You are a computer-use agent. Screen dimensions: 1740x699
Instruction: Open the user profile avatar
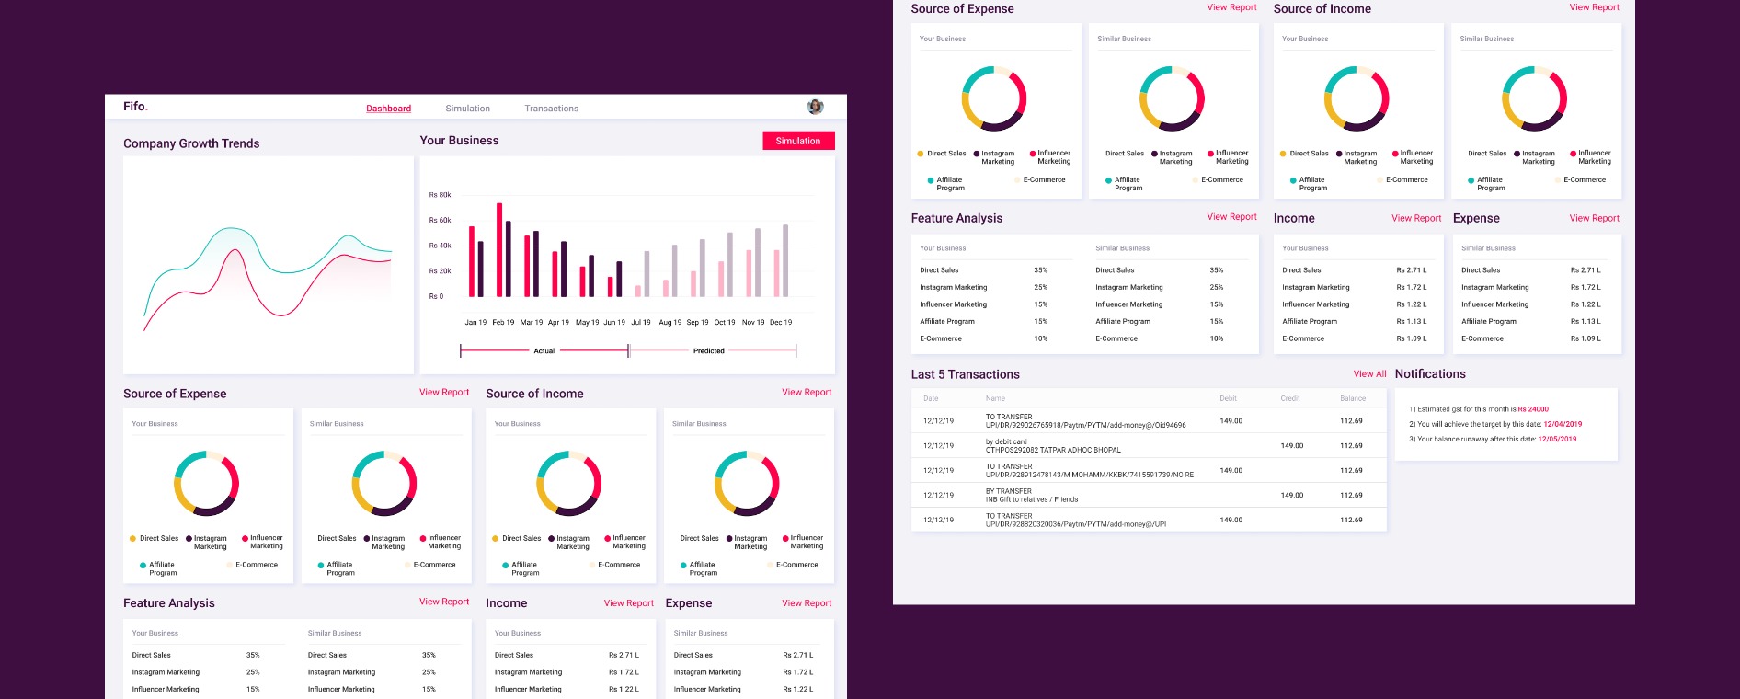coord(815,107)
